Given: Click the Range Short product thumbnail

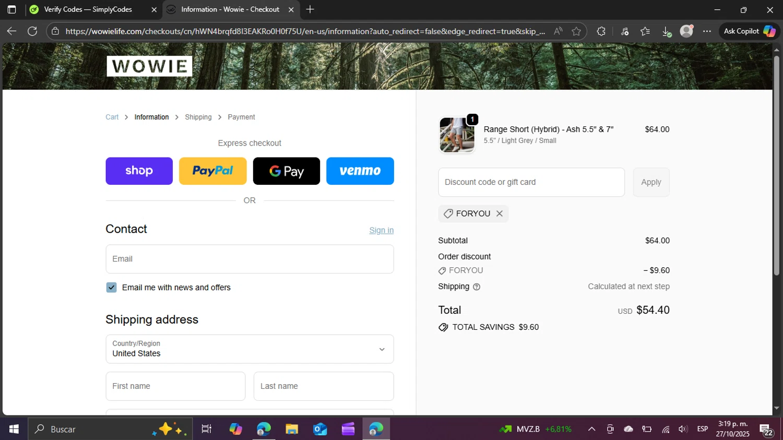Looking at the screenshot, I should 457,135.
